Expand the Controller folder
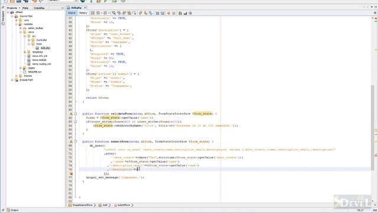The width and height of the screenshot is (378, 213). 29,40
